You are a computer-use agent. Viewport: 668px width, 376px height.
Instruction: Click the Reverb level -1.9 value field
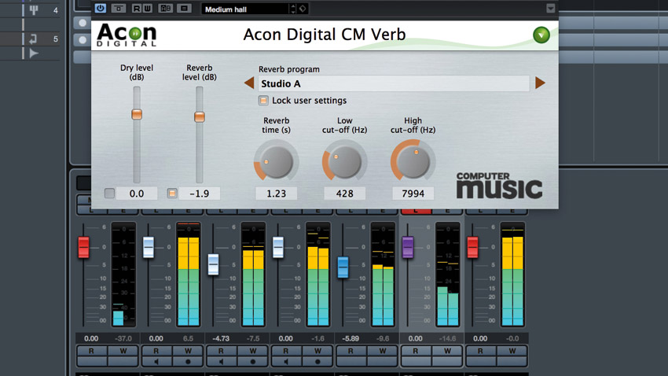pyautogui.click(x=200, y=194)
